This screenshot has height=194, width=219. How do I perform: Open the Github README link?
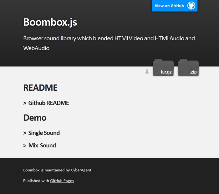(x=48, y=103)
